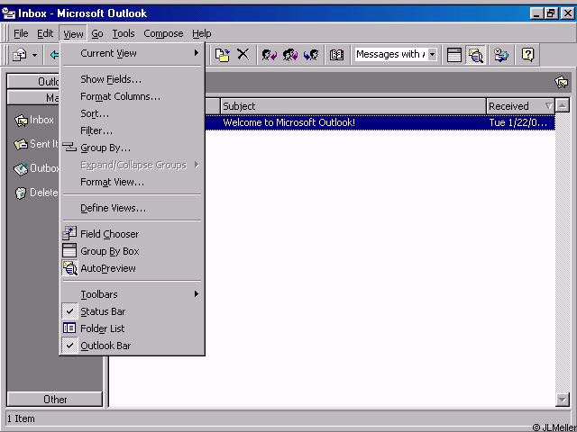Image resolution: width=577 pixels, height=432 pixels.
Task: Open the Address Book toolbar icon
Action: (x=336, y=55)
